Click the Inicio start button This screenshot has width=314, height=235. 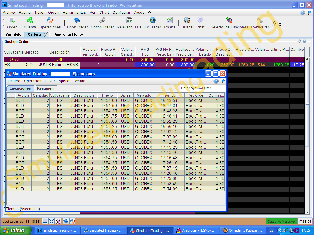(x=16, y=230)
